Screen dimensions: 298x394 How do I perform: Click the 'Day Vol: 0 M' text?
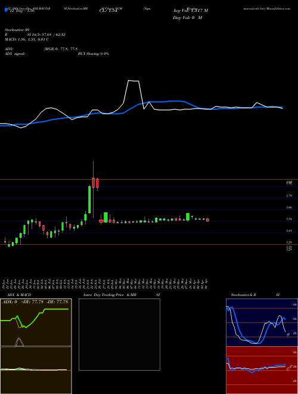click(x=187, y=18)
